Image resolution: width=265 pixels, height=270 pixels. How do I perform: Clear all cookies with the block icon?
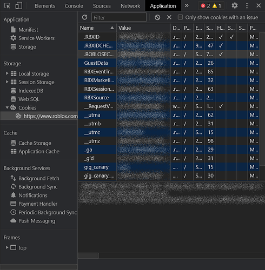point(157,17)
